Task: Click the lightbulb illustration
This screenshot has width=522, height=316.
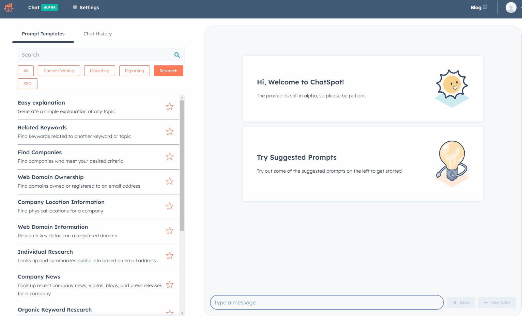Action: [x=452, y=164]
